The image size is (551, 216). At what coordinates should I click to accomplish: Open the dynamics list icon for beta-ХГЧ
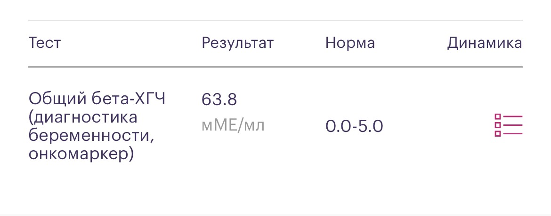(509, 125)
